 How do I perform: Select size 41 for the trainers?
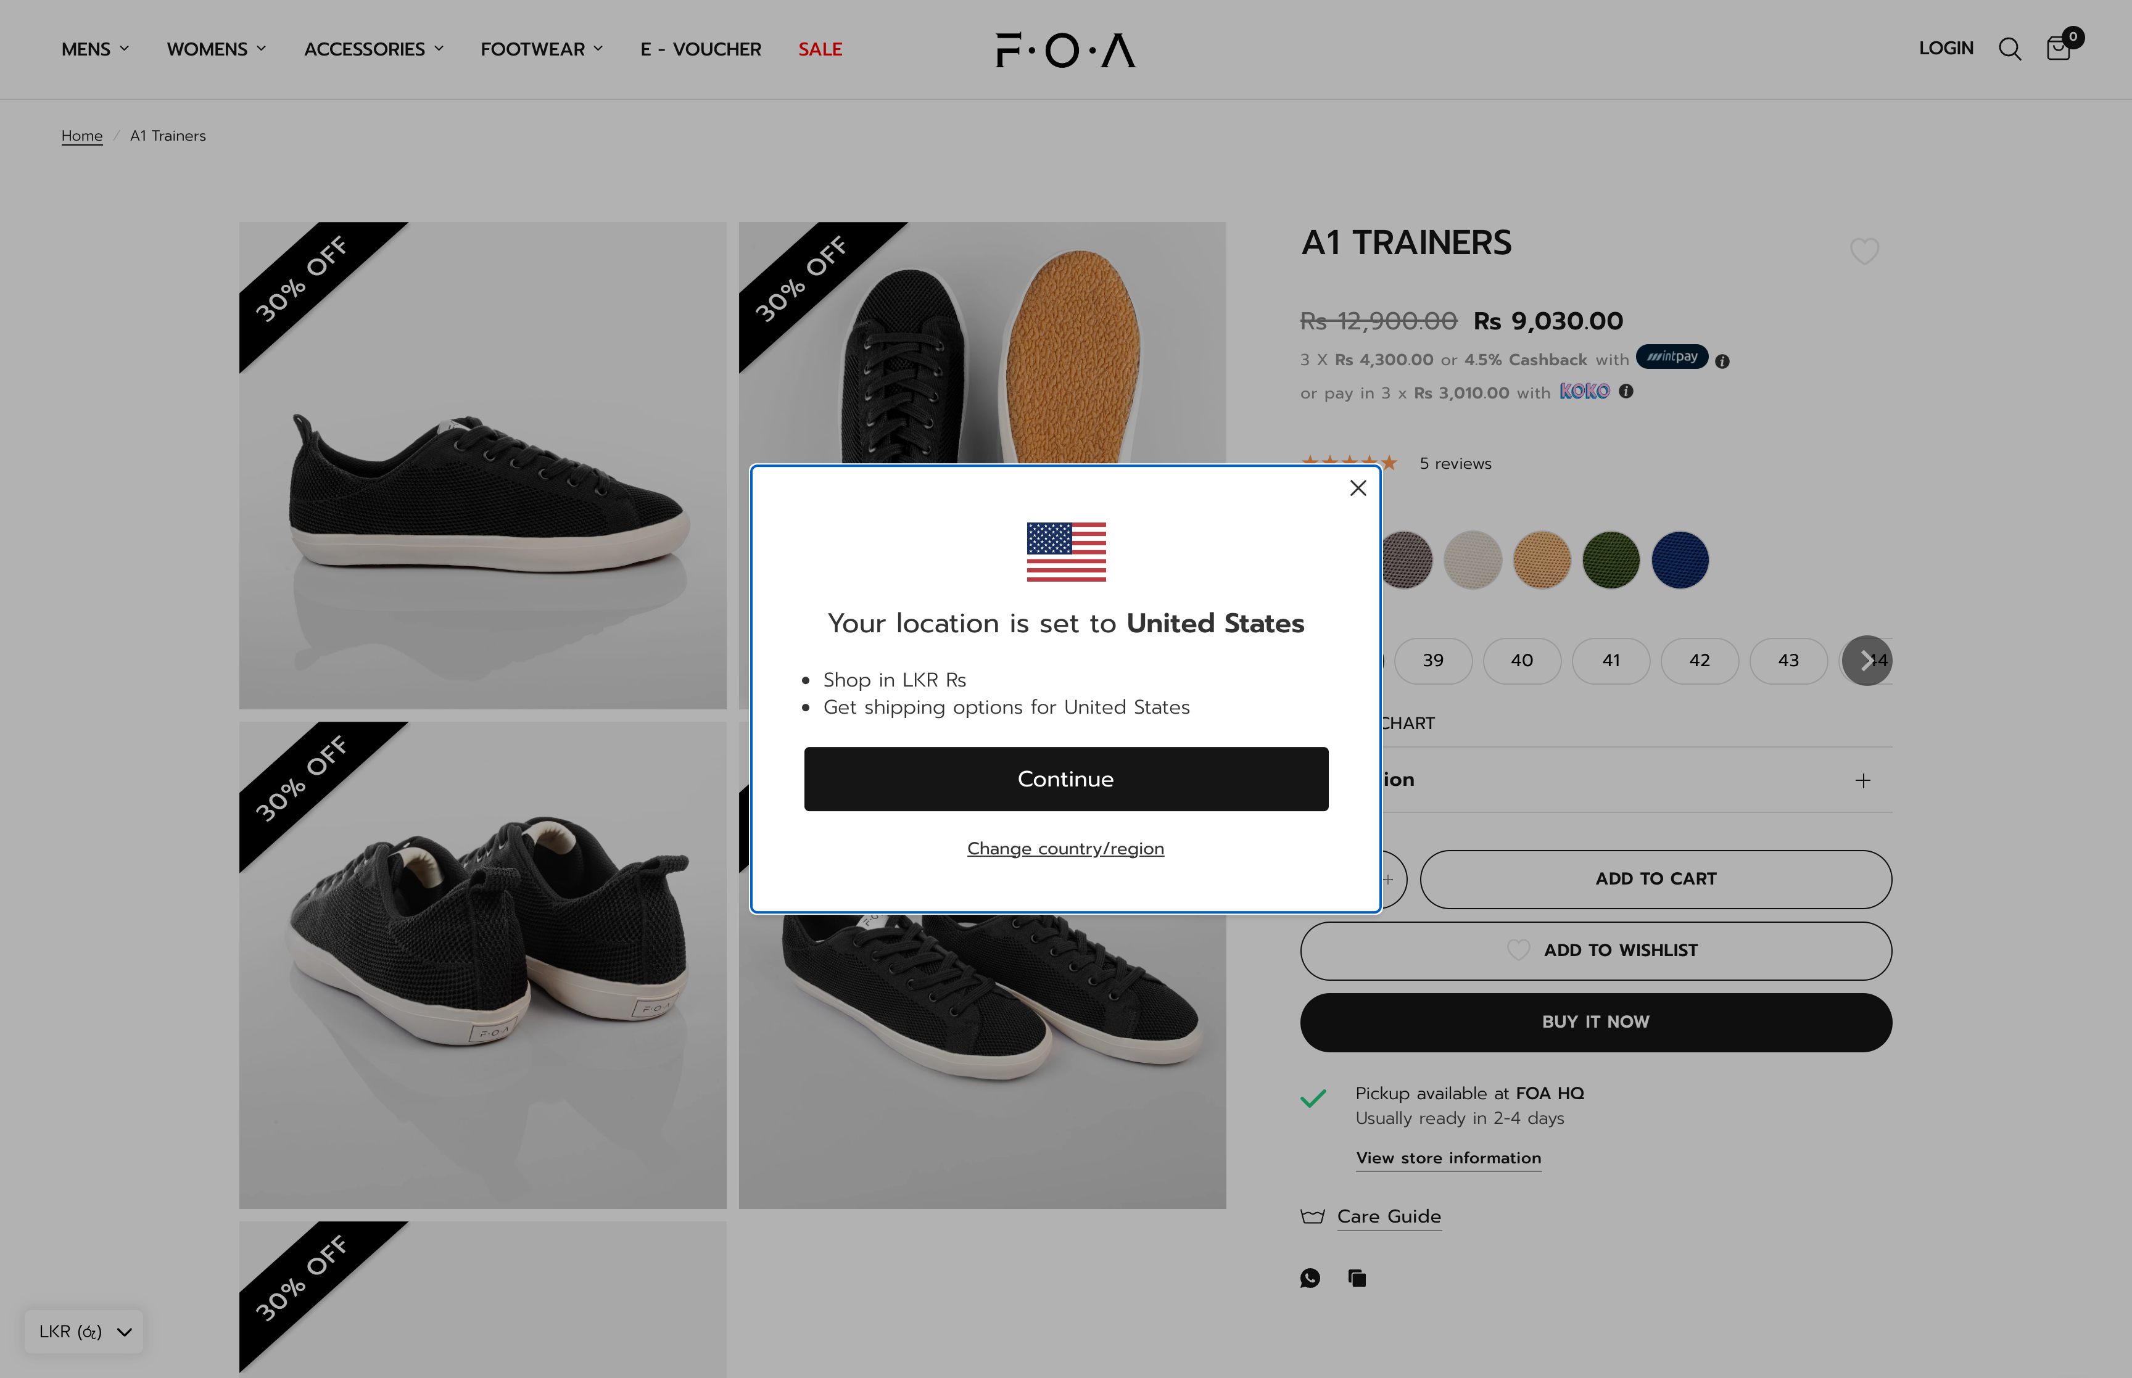tap(1610, 661)
